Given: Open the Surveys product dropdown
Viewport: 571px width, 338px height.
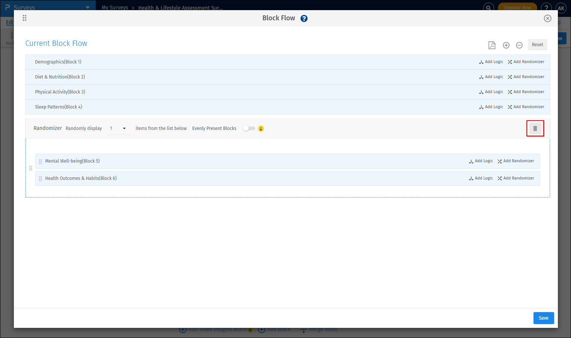Looking at the screenshot, I should tap(87, 7).
